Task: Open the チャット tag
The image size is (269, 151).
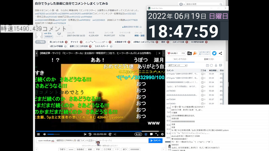Action: [75, 42]
